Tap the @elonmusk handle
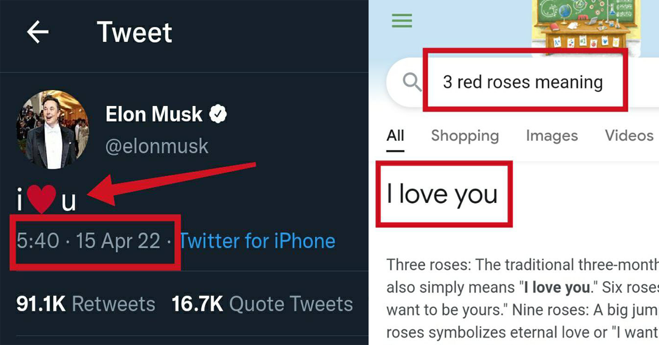 [157, 146]
